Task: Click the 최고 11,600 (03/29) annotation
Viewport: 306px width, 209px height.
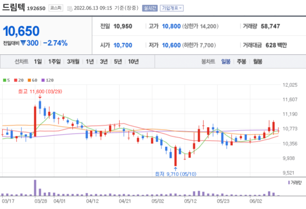Action: pos(40,91)
